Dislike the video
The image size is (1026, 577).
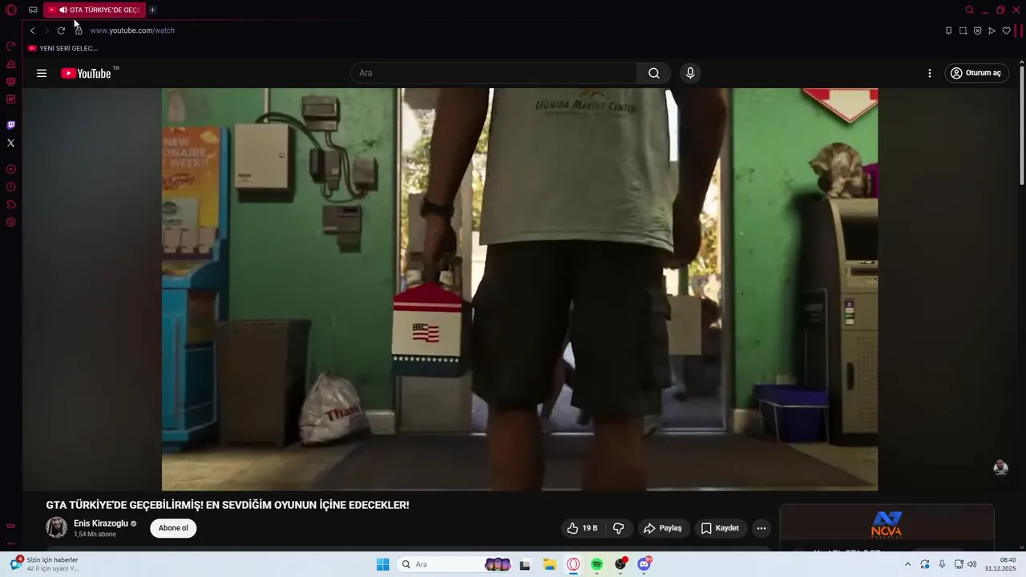point(619,528)
